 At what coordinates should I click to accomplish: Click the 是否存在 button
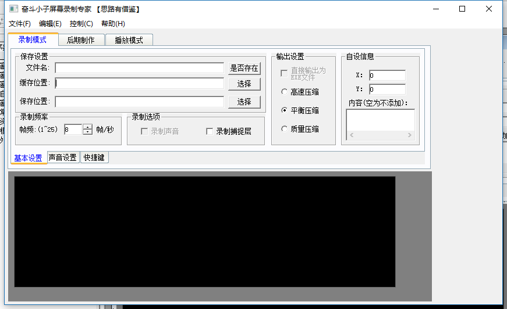pos(244,69)
